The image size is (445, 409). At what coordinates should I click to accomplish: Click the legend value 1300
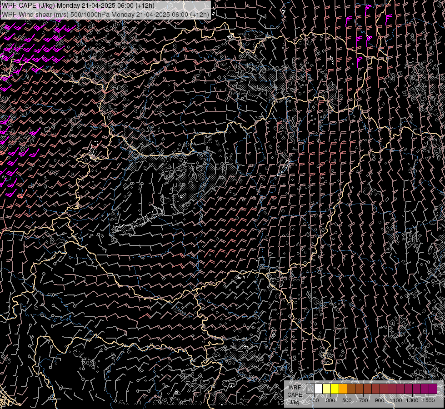[412, 400]
